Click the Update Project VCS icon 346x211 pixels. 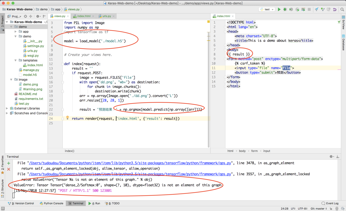pos(316,9)
